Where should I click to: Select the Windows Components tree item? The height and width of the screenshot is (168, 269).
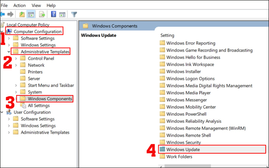click(x=50, y=99)
